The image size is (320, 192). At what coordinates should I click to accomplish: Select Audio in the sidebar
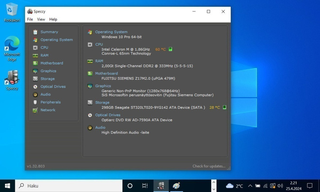click(x=46, y=95)
